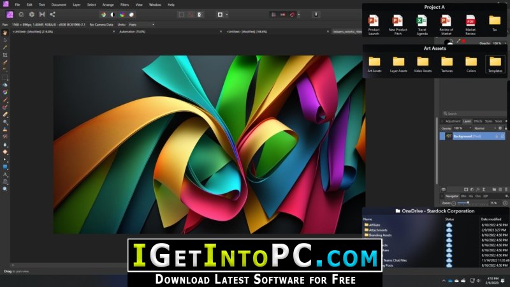510x287 pixels.
Task: Click the Auto Contrast half-circle icon
Action: click(x=113, y=15)
